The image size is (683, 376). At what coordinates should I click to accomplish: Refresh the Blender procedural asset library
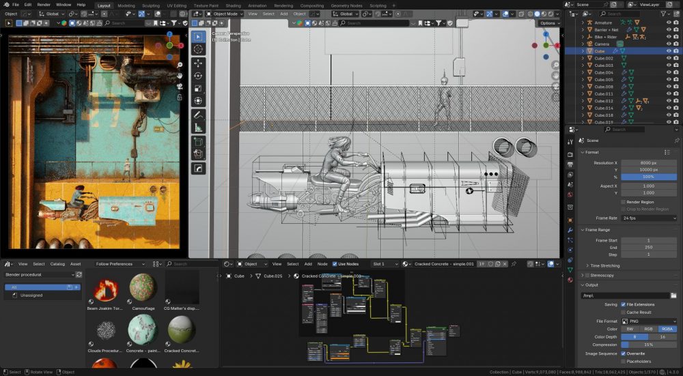(x=79, y=274)
